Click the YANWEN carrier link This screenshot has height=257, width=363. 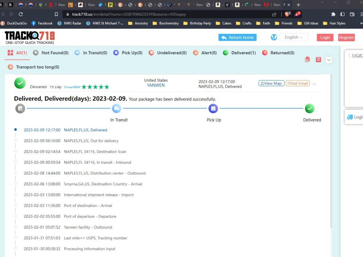pyautogui.click(x=156, y=85)
